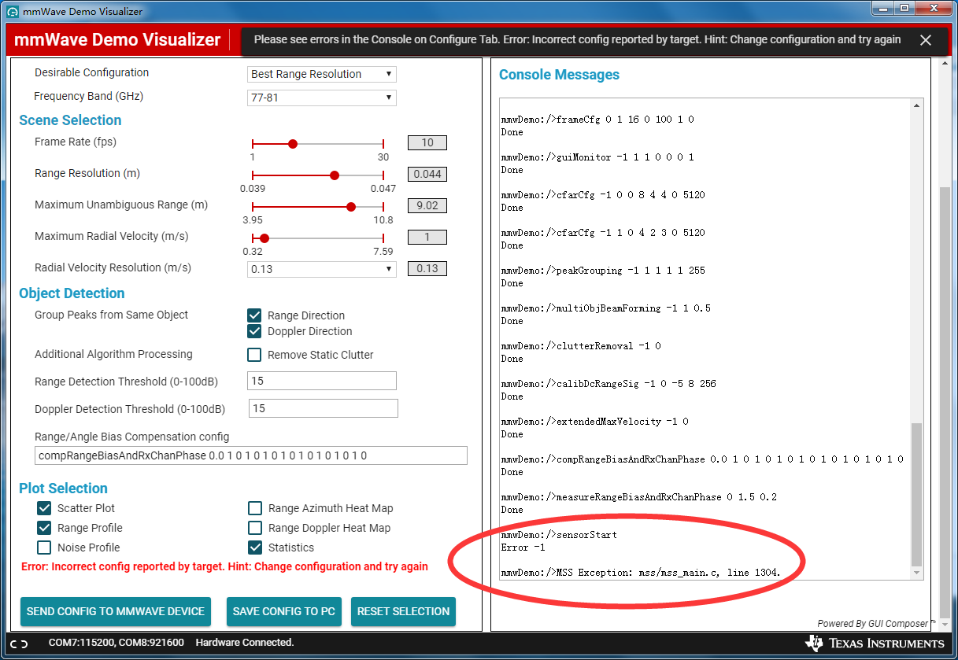
Task: Dismiss the error banner with the X
Action: [925, 39]
